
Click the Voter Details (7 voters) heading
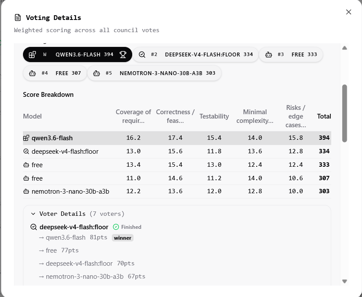click(x=82, y=214)
